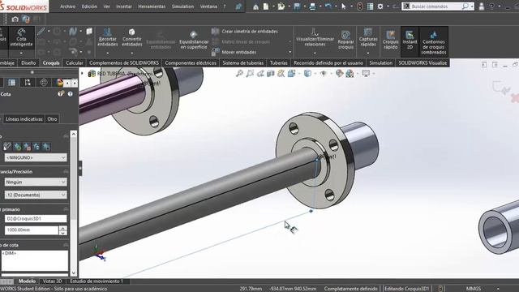The height and width of the screenshot is (292, 519).
Task: Open the search commands dropdown arrow
Action: tap(472, 6)
